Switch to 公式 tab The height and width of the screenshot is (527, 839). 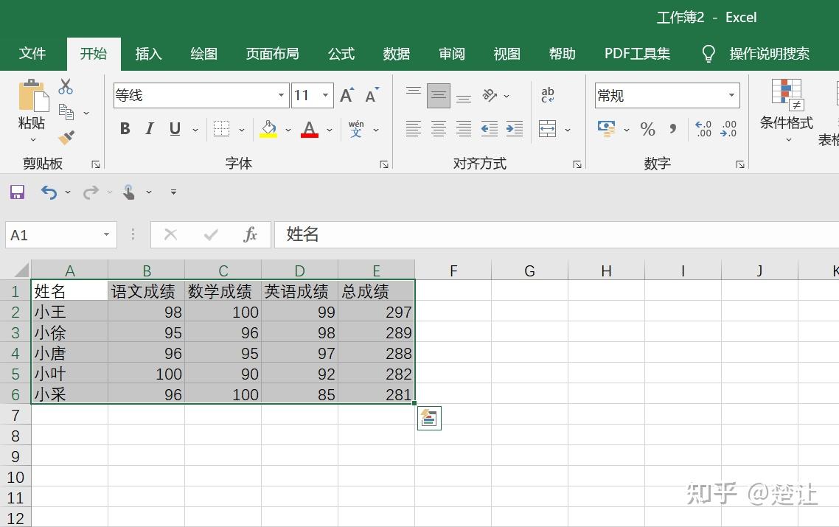(341, 54)
